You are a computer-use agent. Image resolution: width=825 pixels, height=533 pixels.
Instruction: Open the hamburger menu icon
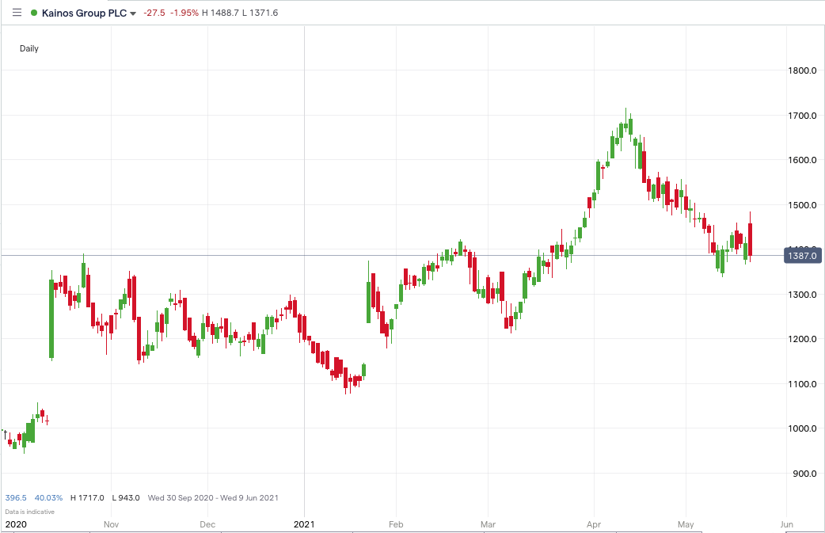17,13
